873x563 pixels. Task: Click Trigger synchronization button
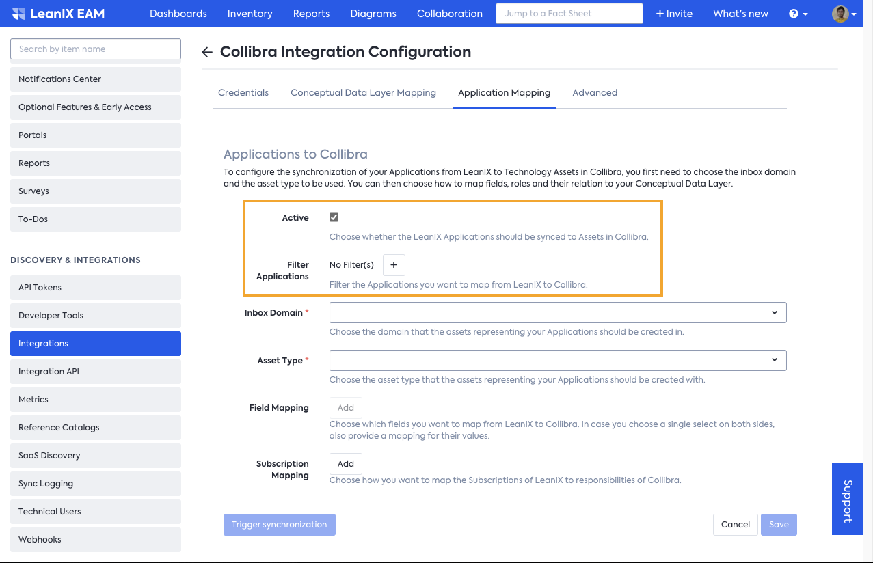point(280,525)
